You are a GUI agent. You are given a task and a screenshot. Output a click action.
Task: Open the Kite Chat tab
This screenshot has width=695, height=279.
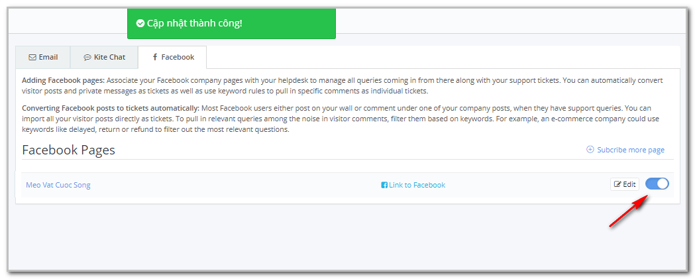point(104,57)
